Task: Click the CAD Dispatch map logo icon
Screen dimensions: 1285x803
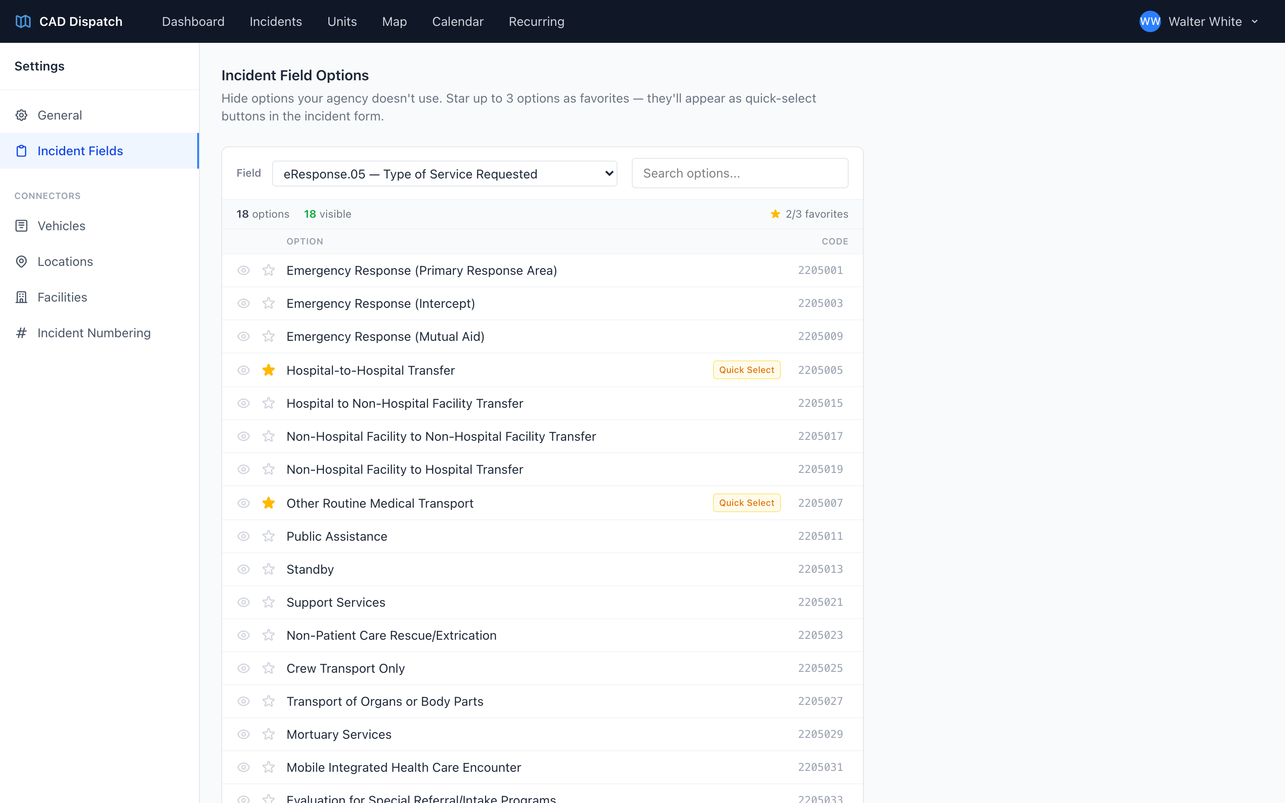Action: point(23,21)
